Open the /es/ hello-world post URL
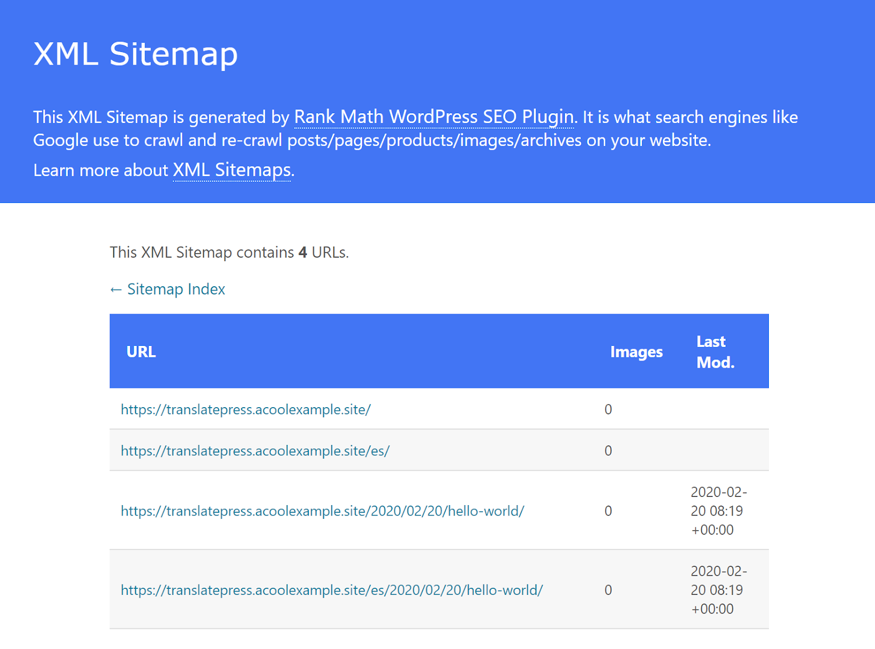Screen dimensions: 875x649 click(x=331, y=590)
